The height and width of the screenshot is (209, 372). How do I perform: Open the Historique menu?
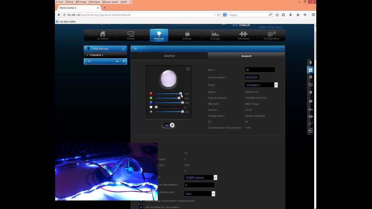coord(94,2)
